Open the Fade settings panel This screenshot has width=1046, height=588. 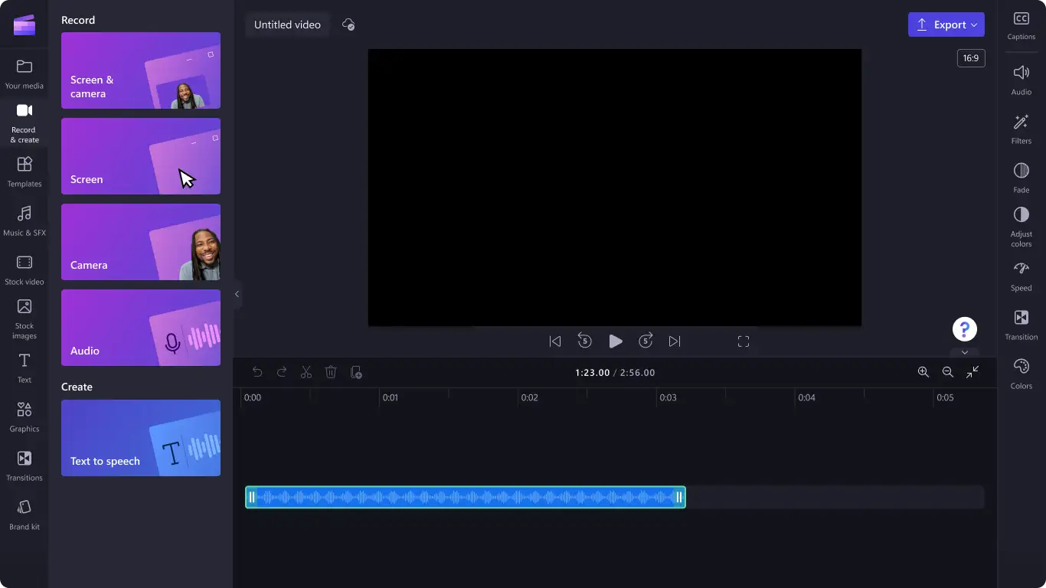coord(1021,178)
